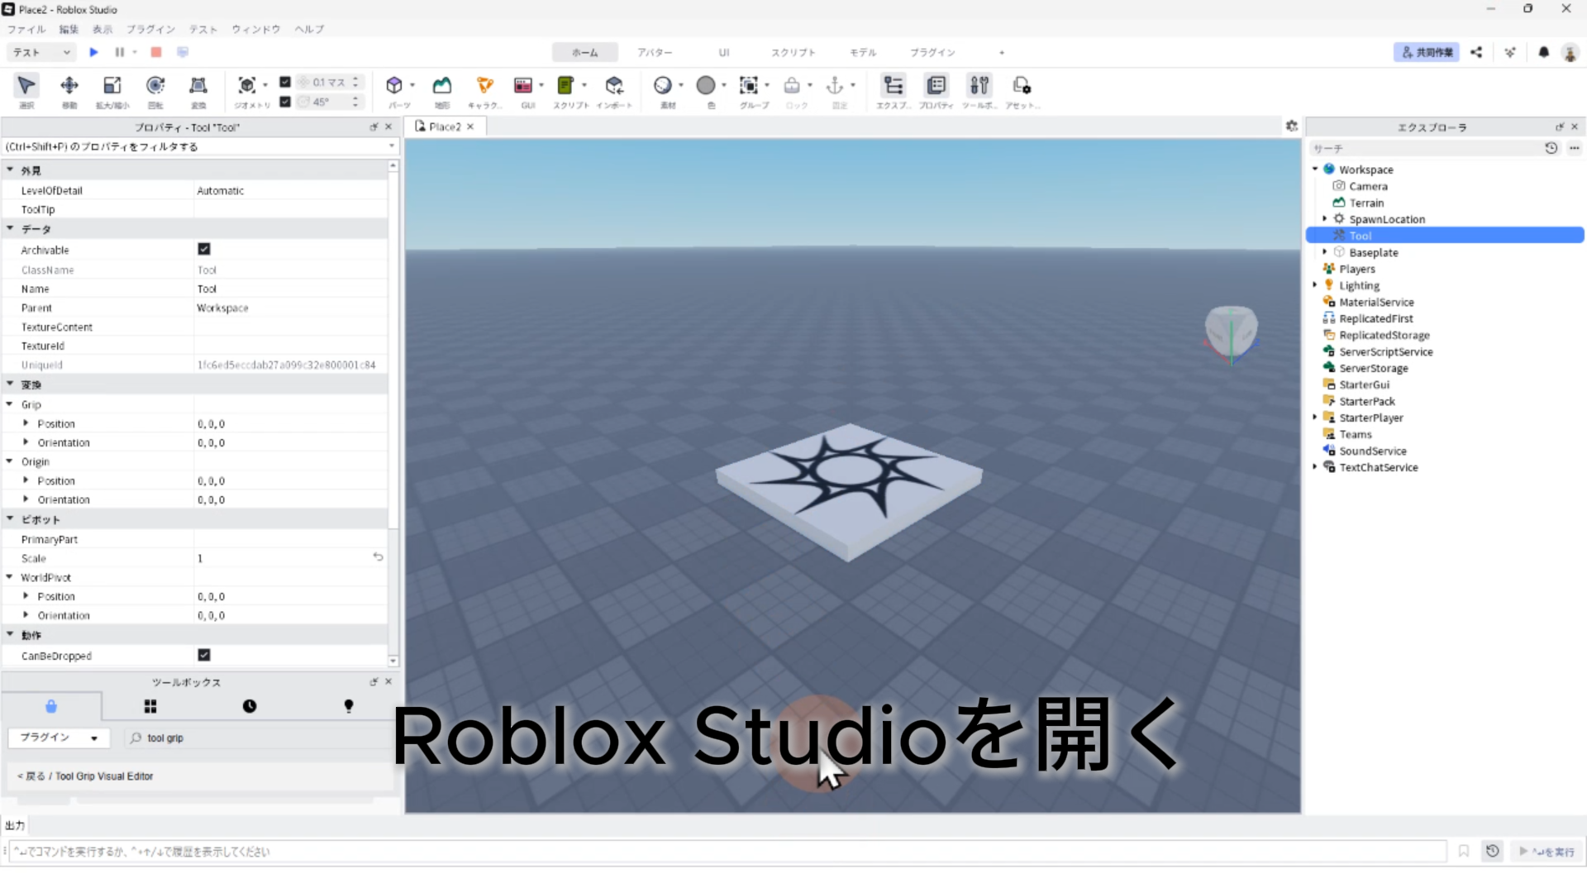Go back via Tool Grip Visual Editor breadcrumb
The image size is (1587, 893).
click(x=31, y=776)
